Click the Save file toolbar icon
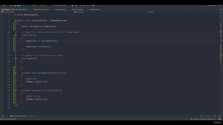The width and height of the screenshot is (223, 125). 18,6
